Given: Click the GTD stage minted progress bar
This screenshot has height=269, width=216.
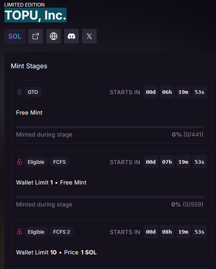Looking at the screenshot, I should pyautogui.click(x=110, y=127).
